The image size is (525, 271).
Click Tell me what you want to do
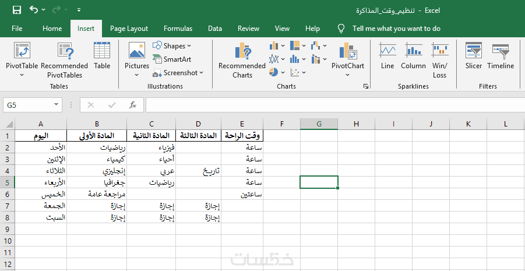click(396, 28)
